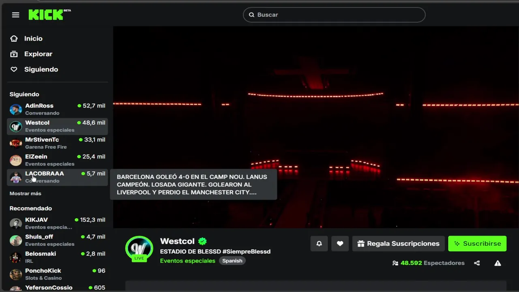Click the Spanish language tag
Viewport: 519px width, 292px height.
pos(232,261)
